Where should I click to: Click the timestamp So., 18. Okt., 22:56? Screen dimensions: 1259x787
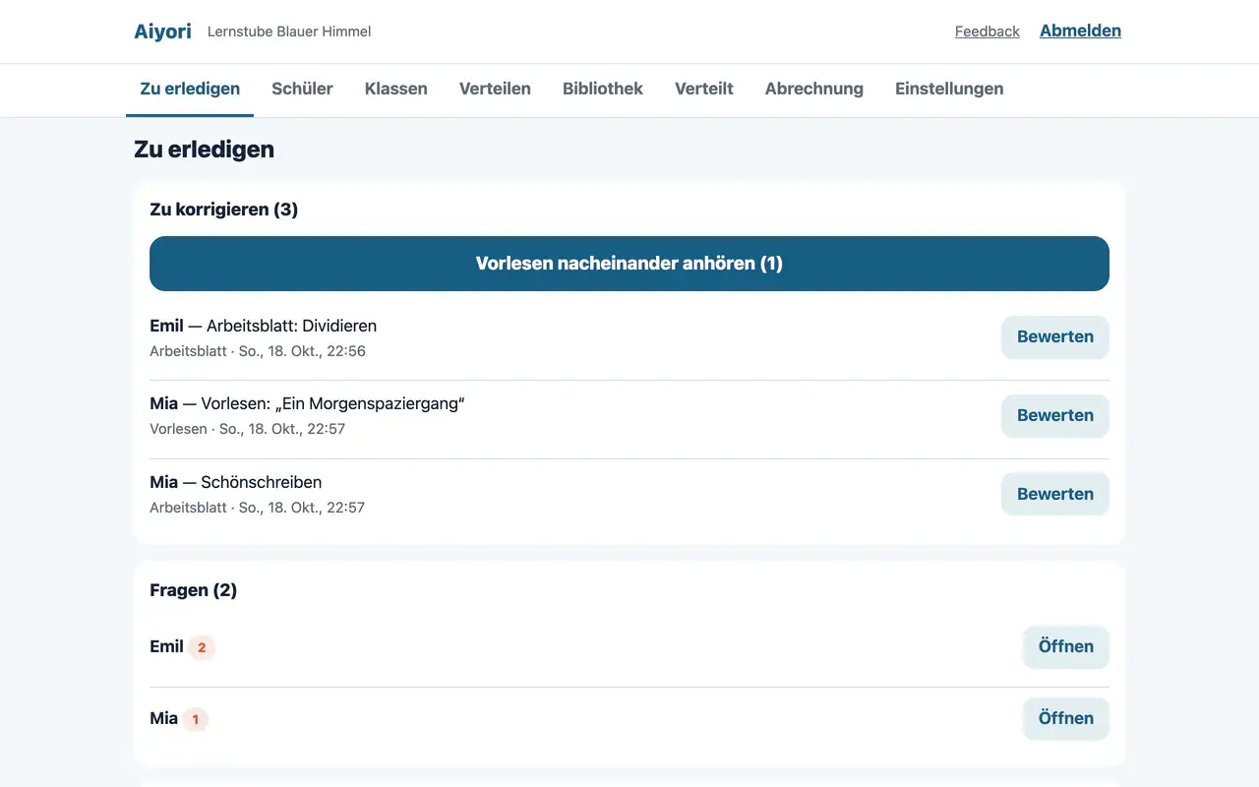tap(302, 351)
